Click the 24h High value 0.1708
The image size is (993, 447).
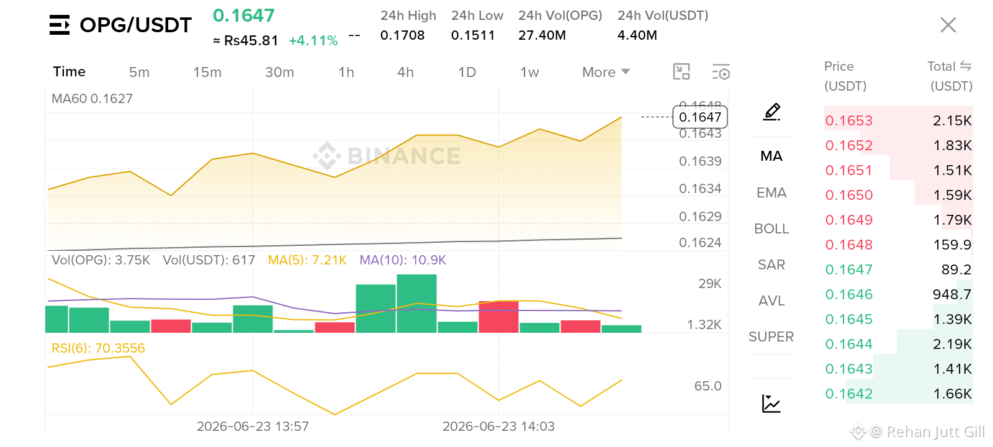pos(402,35)
